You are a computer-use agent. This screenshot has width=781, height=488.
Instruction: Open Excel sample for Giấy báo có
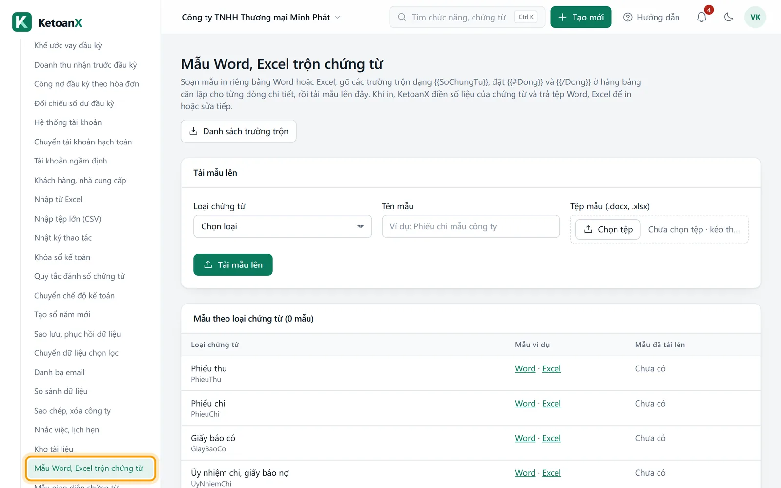(x=552, y=438)
